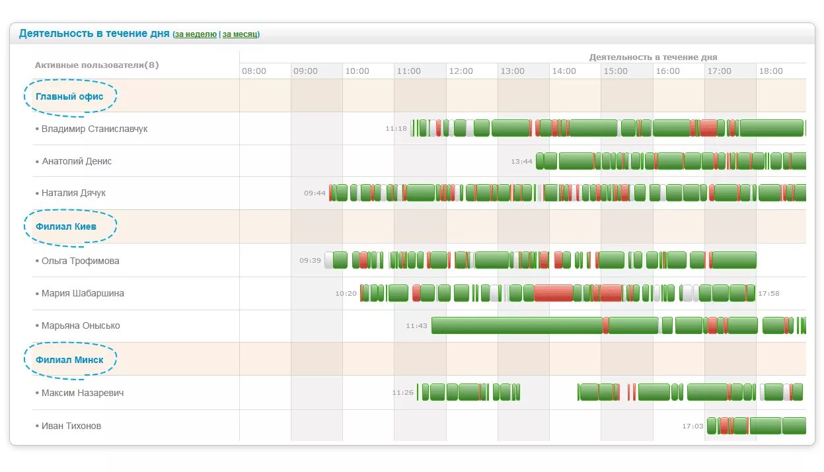Open the 'за неделю' weekly activity link
This screenshot has width=824, height=472.
click(196, 34)
